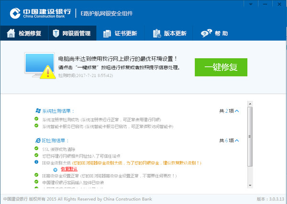Close the E路护航 window
Image resolution: width=287 pixels, height=204 pixels.
279,4
